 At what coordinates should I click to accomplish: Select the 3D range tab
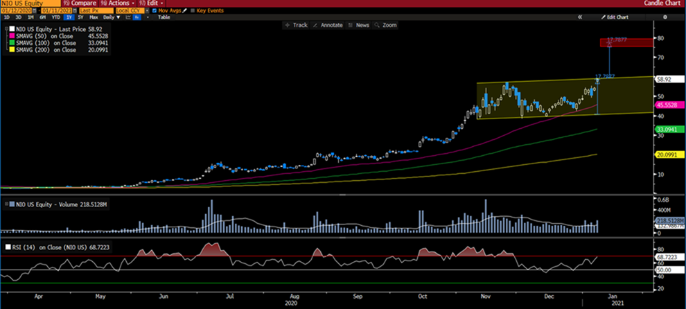click(x=19, y=17)
